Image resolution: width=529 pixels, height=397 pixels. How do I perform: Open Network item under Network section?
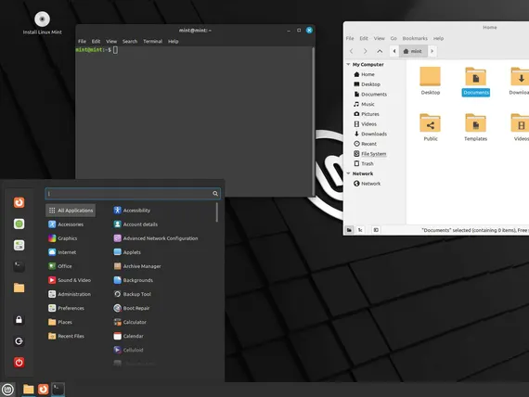(368, 184)
